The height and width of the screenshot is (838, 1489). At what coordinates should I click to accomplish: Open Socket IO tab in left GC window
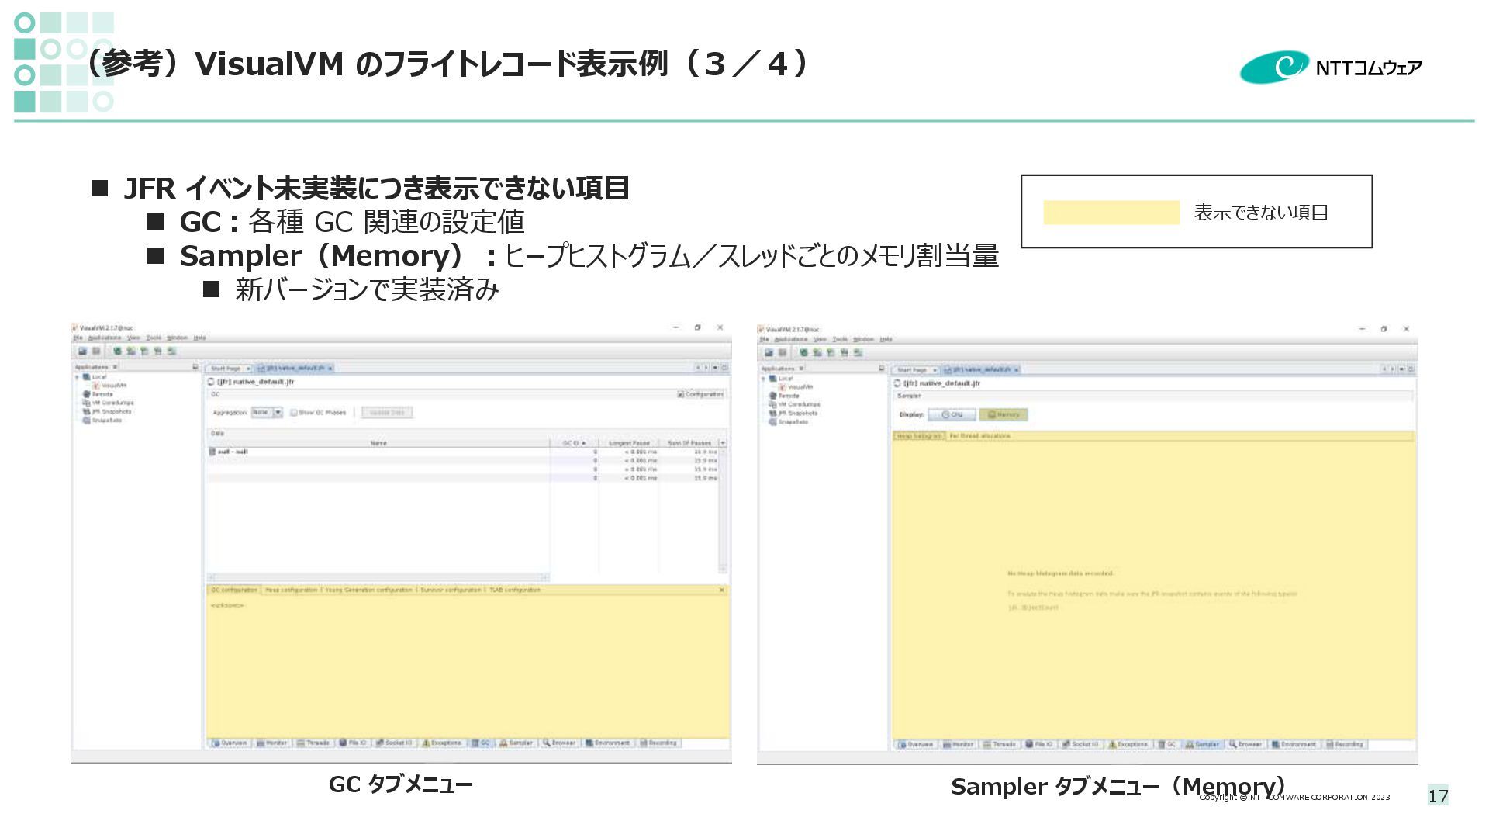pos(394,743)
